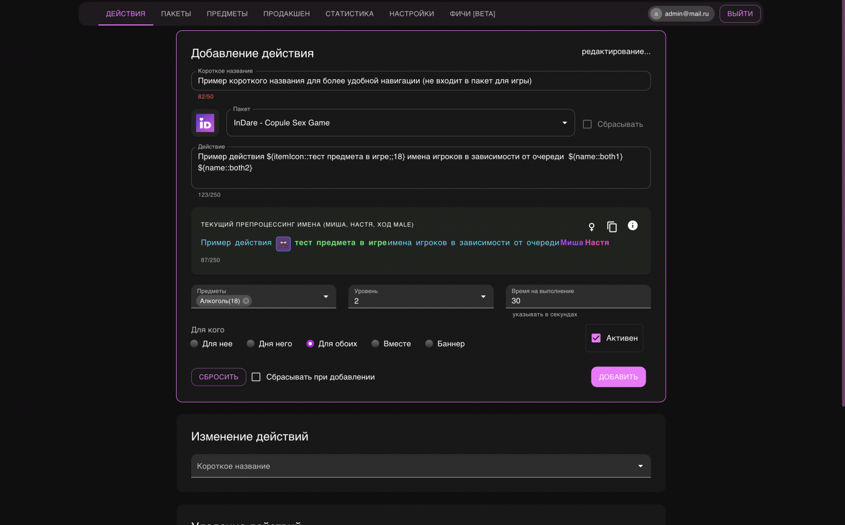Open the preprocessing info icon

coord(633,225)
